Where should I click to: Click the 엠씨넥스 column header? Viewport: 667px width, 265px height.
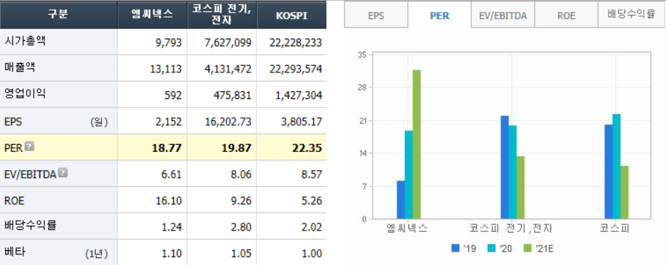[x=152, y=15]
